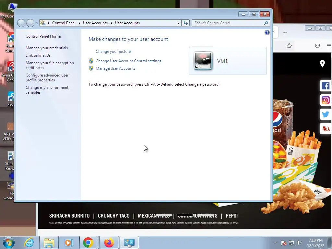
Task: Click the Instagram icon on the webpage
Action: 326,100
